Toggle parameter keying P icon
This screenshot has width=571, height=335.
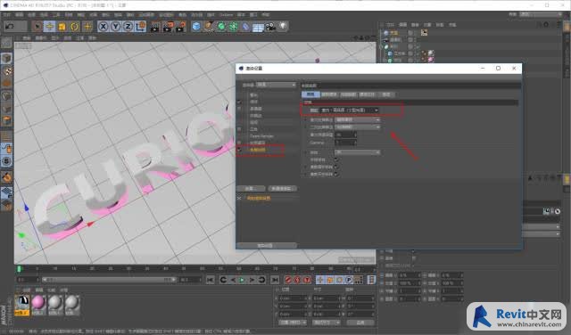(349, 280)
